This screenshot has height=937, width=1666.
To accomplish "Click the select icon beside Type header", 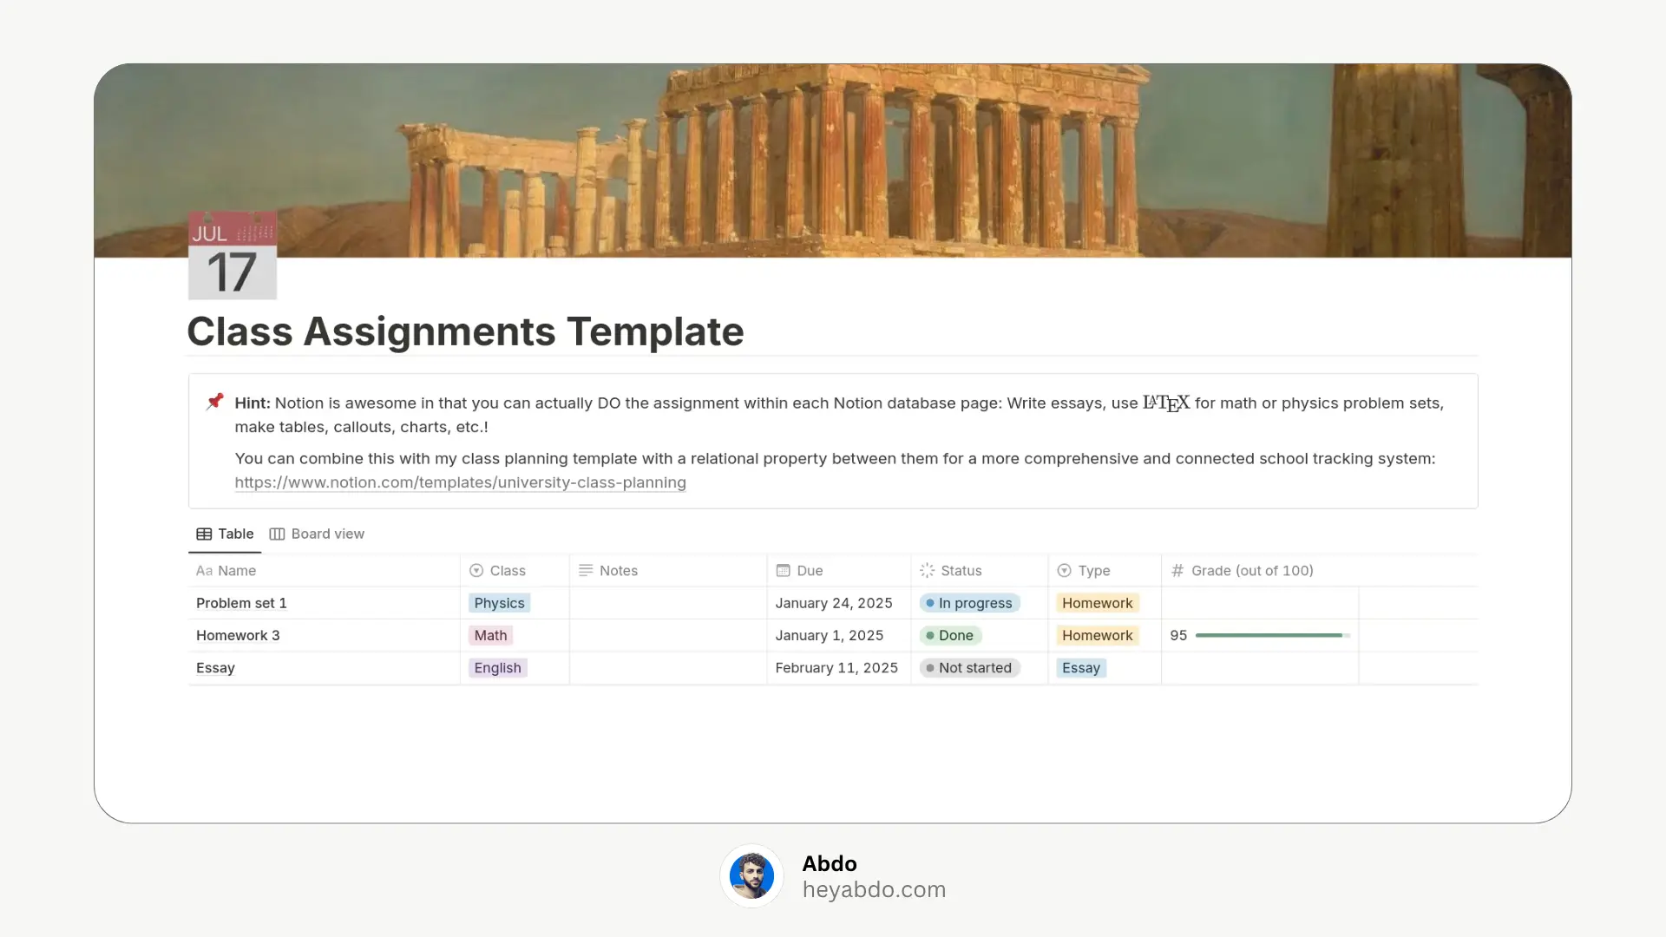I will (1064, 571).
